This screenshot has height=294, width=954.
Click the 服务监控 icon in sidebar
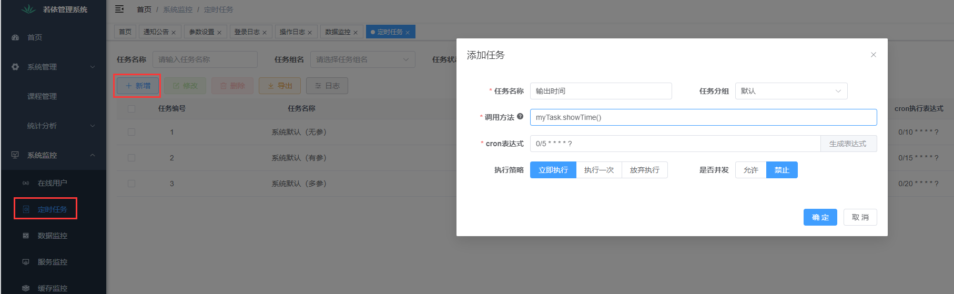26,262
